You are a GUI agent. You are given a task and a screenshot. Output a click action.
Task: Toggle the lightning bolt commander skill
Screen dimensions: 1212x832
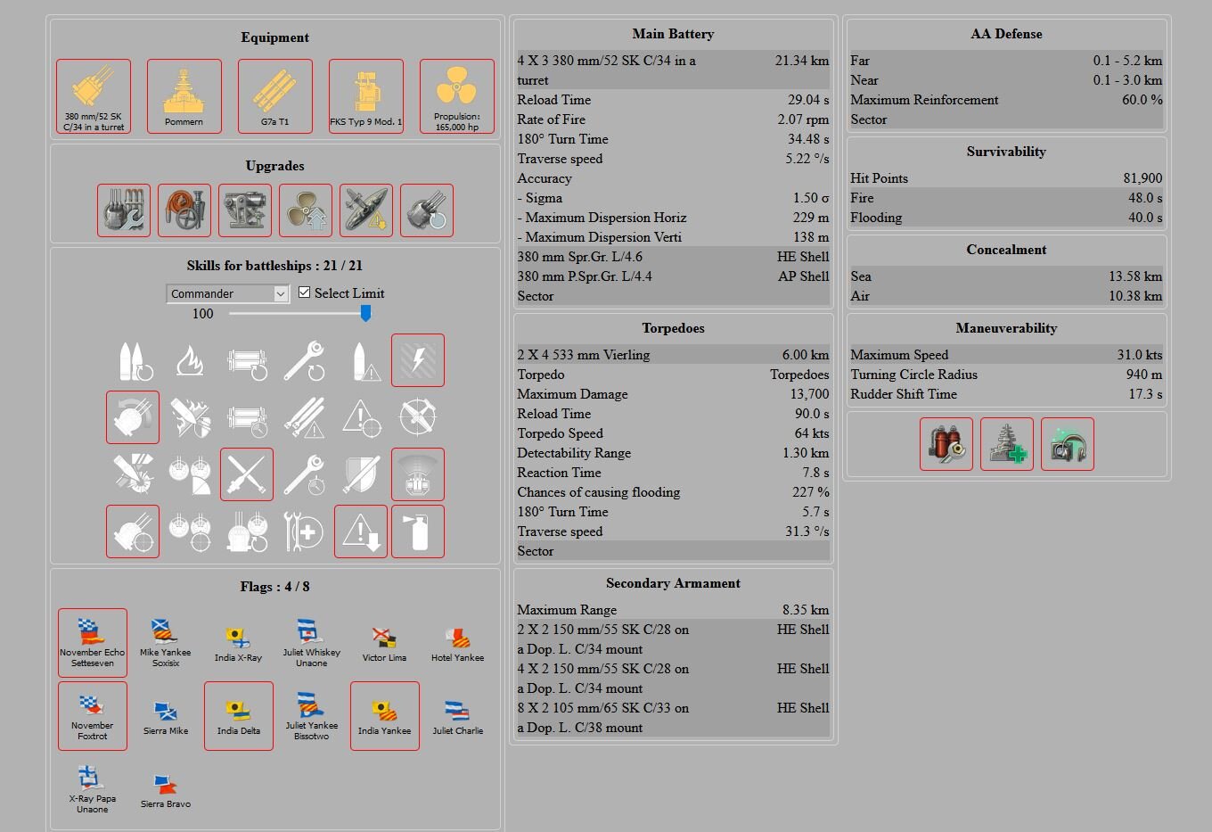pyautogui.click(x=417, y=360)
